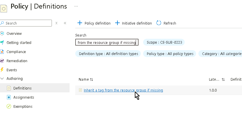Viewport: 242px width, 116px height.
Task: Collapse the Authoring section chevron
Action: click(x=2, y=78)
